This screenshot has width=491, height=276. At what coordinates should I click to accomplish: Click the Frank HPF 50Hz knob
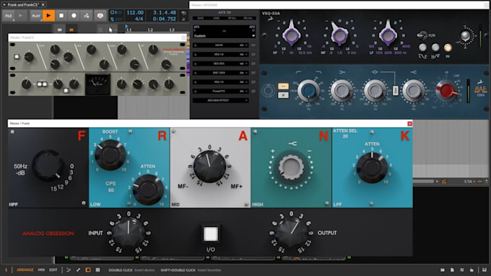pyautogui.click(x=48, y=166)
